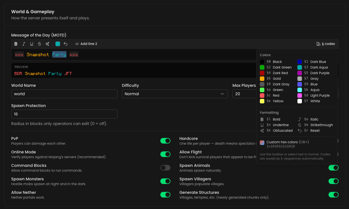Toggle the Spawn Monsters switch
Viewport: 349px width, 209px height.
pyautogui.click(x=165, y=181)
